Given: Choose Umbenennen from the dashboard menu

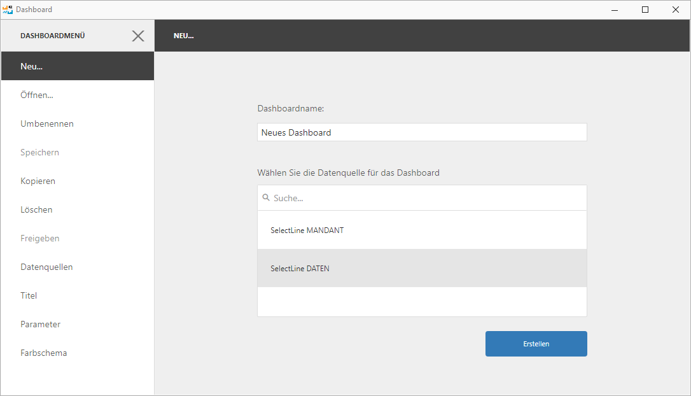Looking at the screenshot, I should coord(78,124).
